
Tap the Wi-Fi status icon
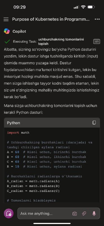click(83, 7)
